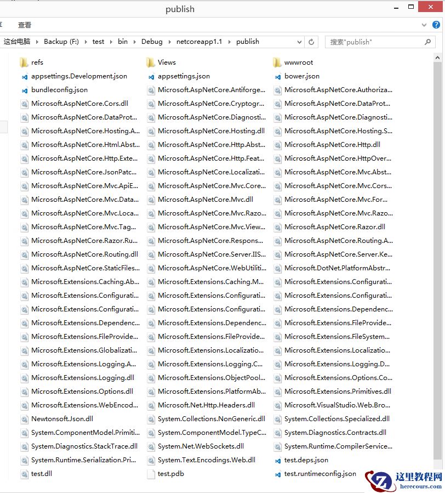Click the vertical scrollbar thumb
Image resolution: width=445 pixels, height=493 pixels.
pos(437,260)
